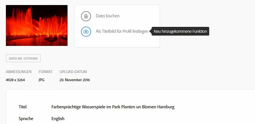Image resolution: width=255 pixels, height=124 pixels.
Task: Click the 'Sprache' field label
Action: 26,119
